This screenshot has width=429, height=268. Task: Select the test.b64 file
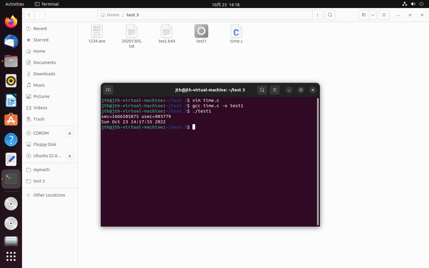click(167, 34)
